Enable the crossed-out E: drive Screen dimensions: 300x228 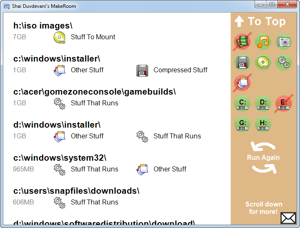[283, 103]
